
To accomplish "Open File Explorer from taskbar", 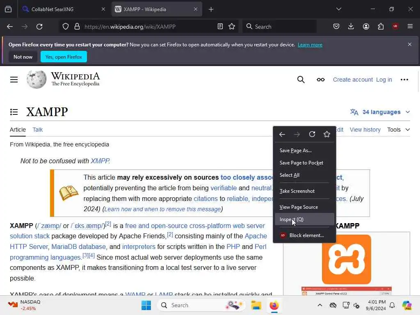I will pos(256,305).
